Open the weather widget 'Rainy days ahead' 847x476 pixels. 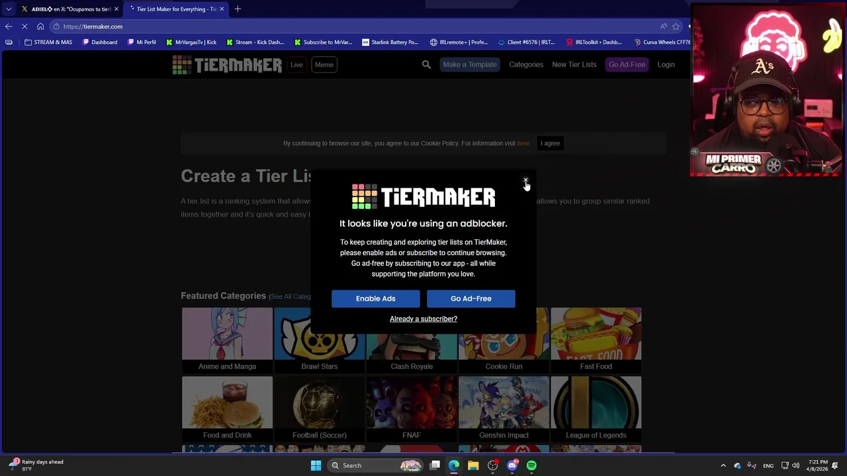pyautogui.click(x=36, y=465)
